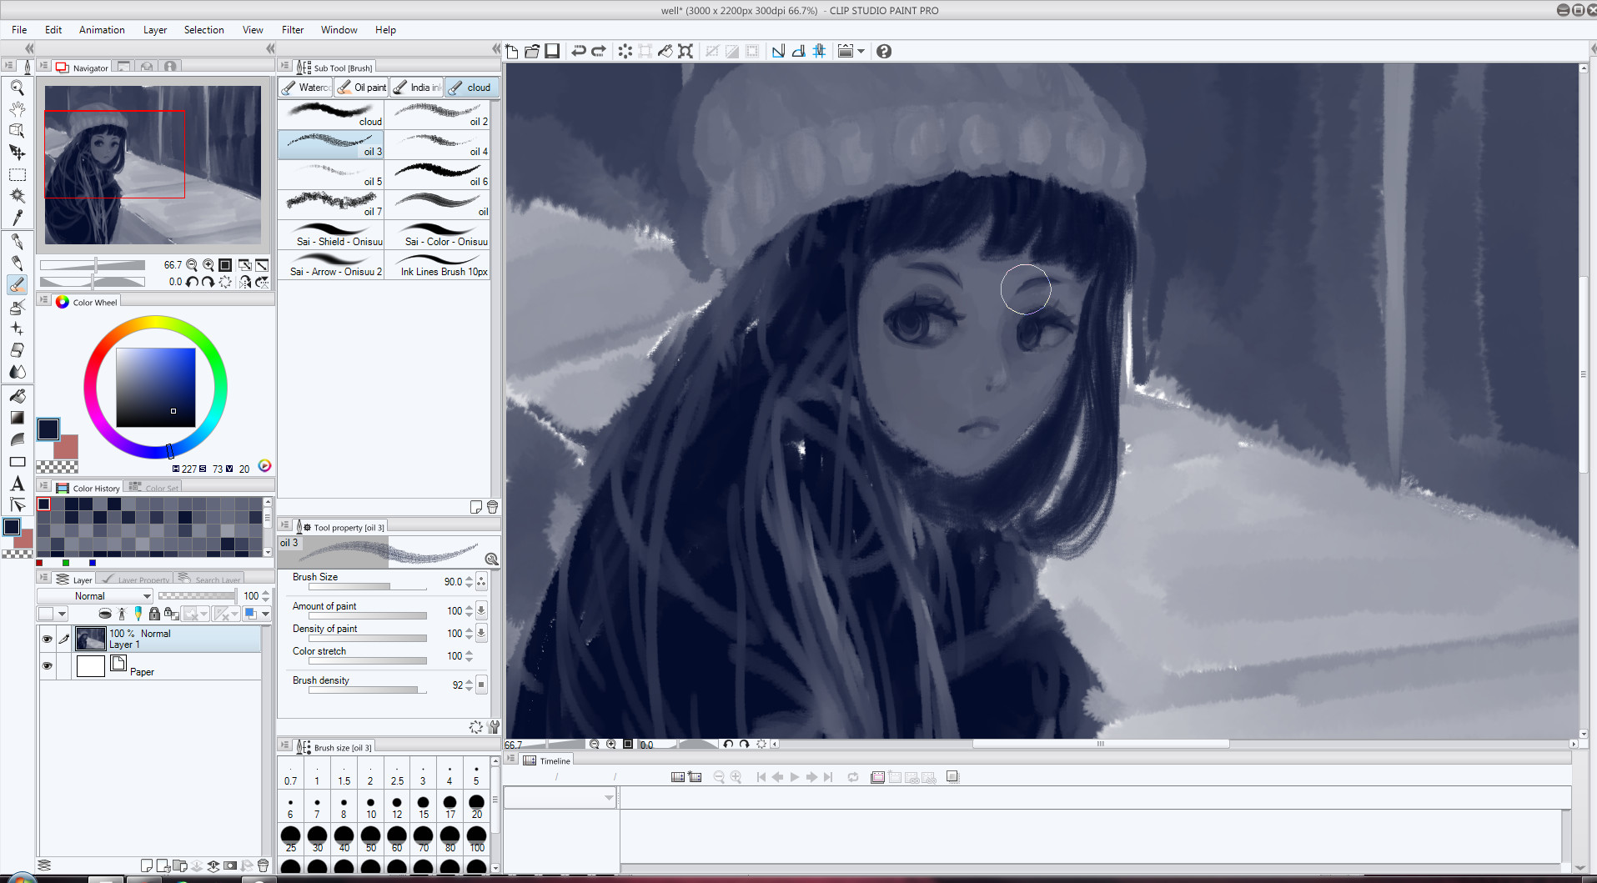
Task: Open the layer blending mode Normal dropdown
Action: 94,595
